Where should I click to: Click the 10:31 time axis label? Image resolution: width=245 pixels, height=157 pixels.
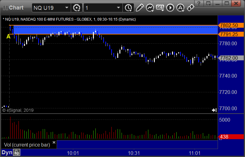pyautogui.click(x=134, y=153)
